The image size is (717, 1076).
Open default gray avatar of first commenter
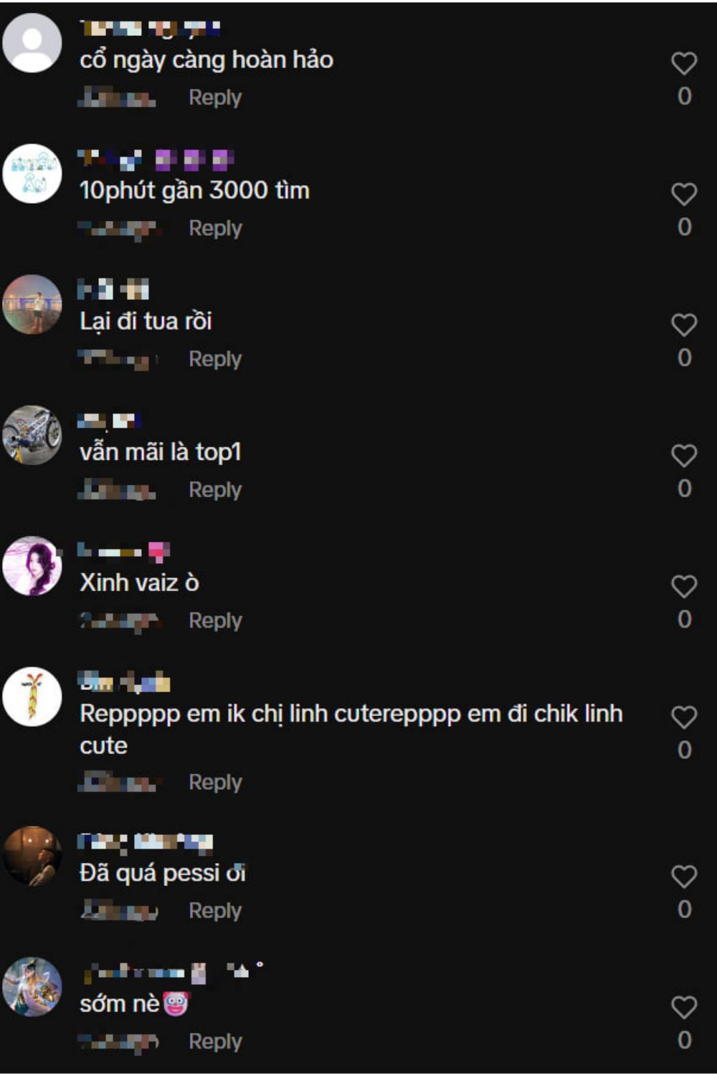32,43
